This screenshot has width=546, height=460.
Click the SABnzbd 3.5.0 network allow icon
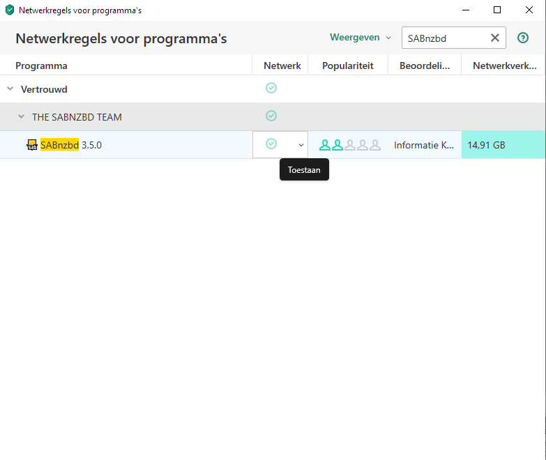271,144
